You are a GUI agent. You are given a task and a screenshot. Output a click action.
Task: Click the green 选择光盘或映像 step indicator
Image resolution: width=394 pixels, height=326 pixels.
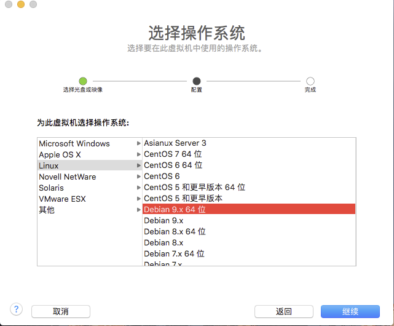(x=83, y=81)
